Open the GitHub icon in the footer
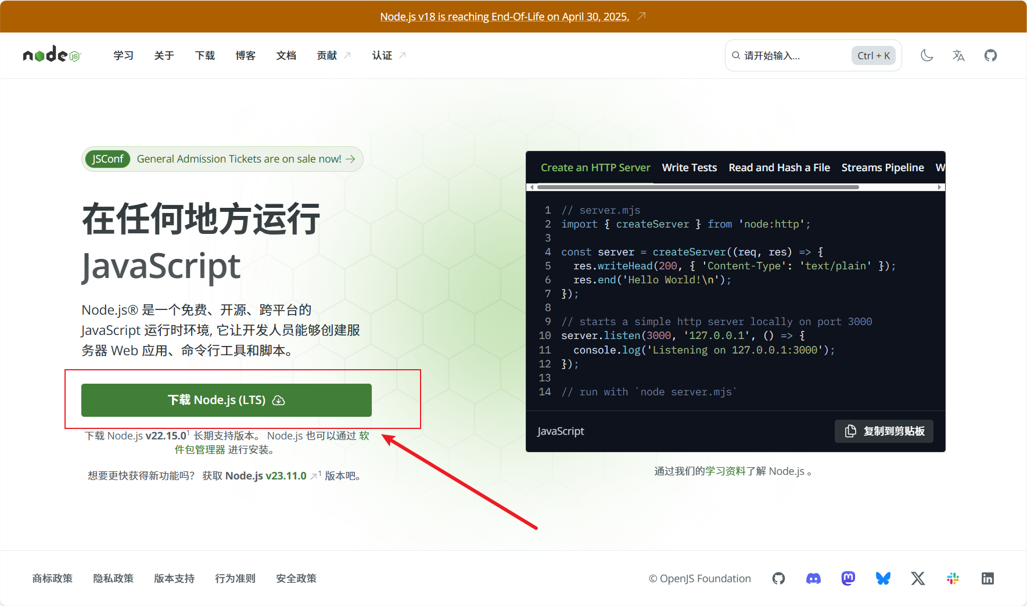1027x606 pixels. (x=778, y=578)
